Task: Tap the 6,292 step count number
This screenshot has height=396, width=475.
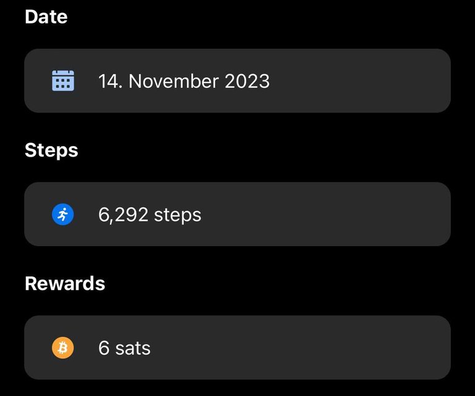Action: pos(123,215)
